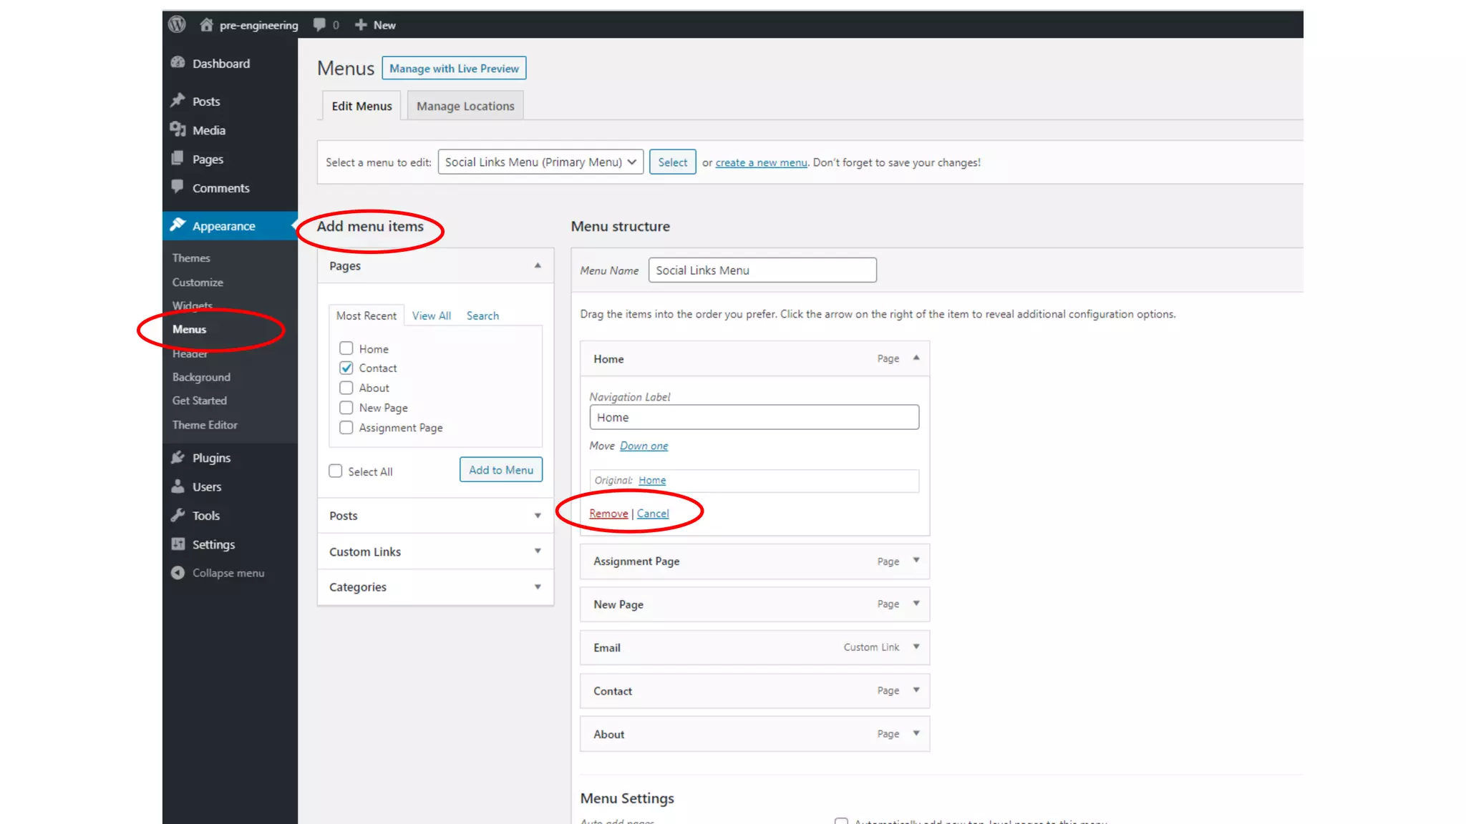Click the Collapse menu arrow icon
The width and height of the screenshot is (1466, 824).
coord(178,573)
